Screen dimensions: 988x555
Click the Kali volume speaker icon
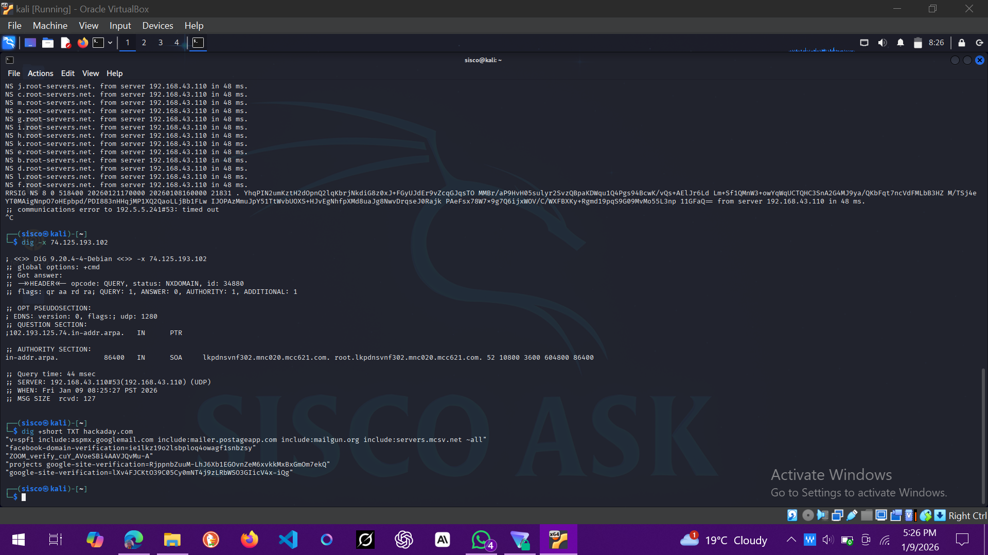click(883, 43)
